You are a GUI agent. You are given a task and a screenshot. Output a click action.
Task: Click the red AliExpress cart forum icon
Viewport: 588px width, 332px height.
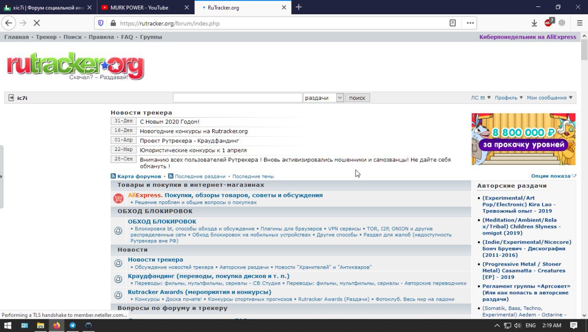coord(119,199)
